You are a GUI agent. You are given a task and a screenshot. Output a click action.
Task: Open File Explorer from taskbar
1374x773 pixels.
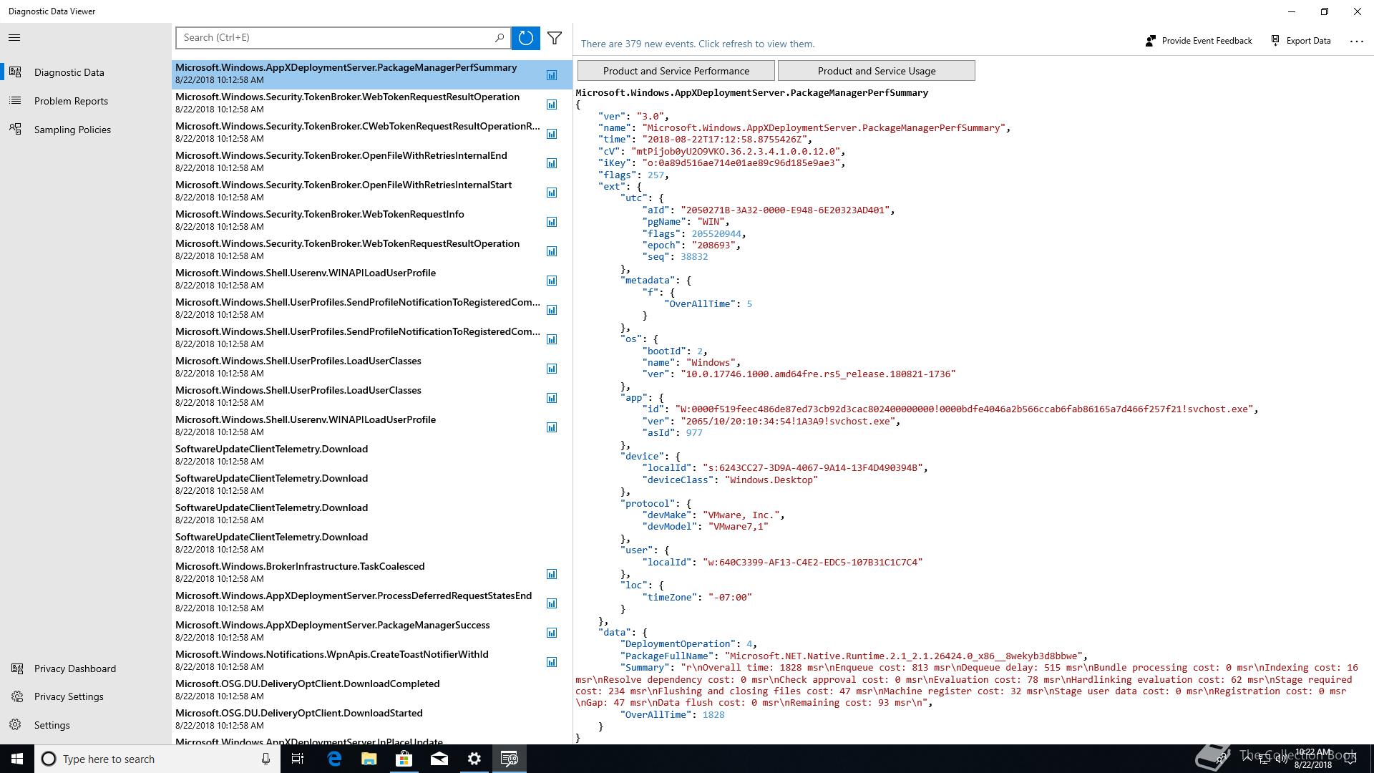pos(369,759)
